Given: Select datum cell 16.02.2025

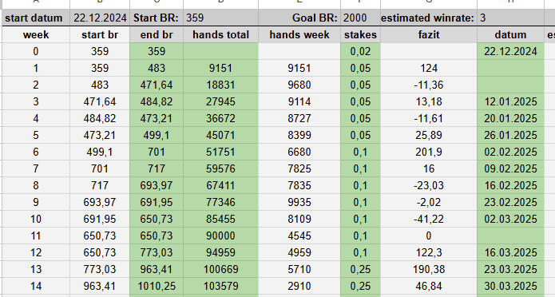Looking at the screenshot, I should [510, 185].
